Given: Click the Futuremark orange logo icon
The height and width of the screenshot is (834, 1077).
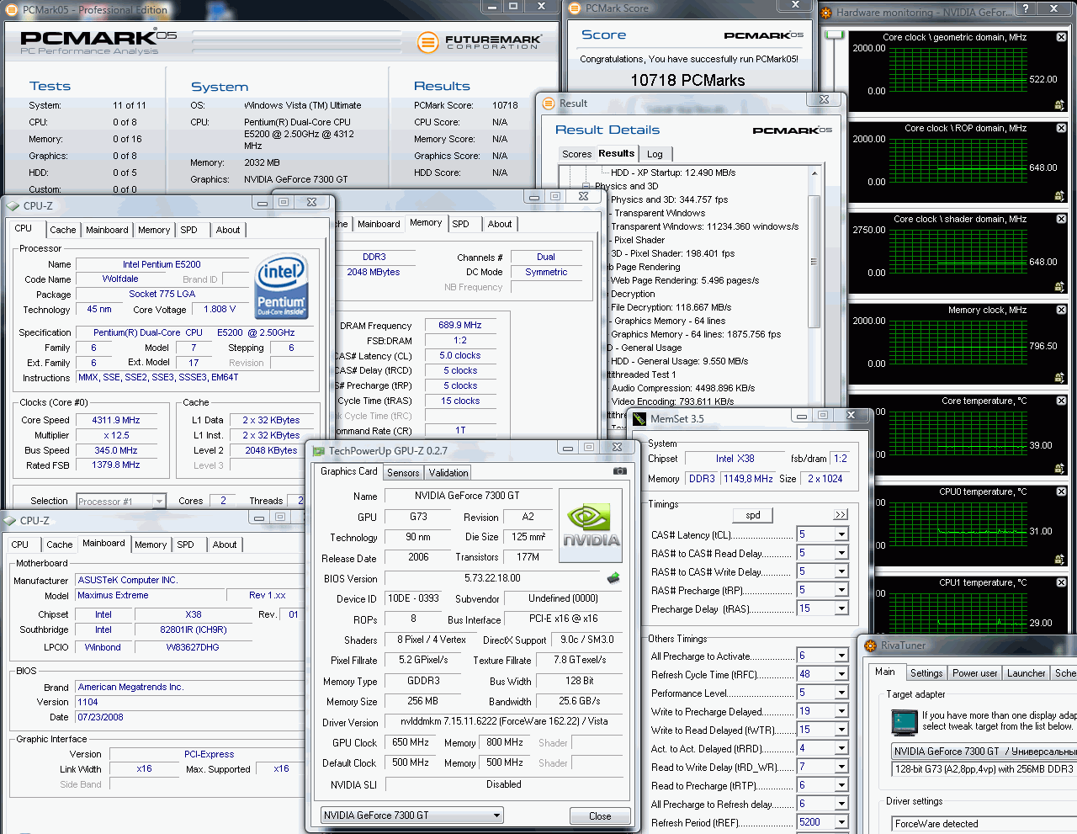Looking at the screenshot, I should click(x=428, y=41).
